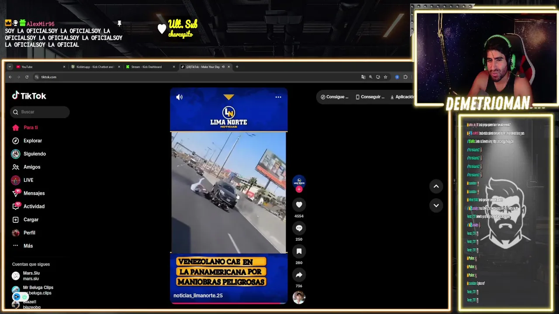
Task: Open the zoom magnifier icon in address bar
Action: pos(371,77)
